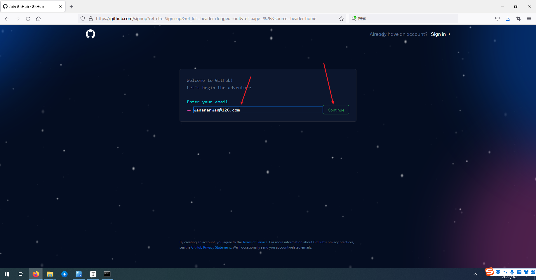Open the Sogou skin shirt icon
The height and width of the screenshot is (280, 536).
526,272
